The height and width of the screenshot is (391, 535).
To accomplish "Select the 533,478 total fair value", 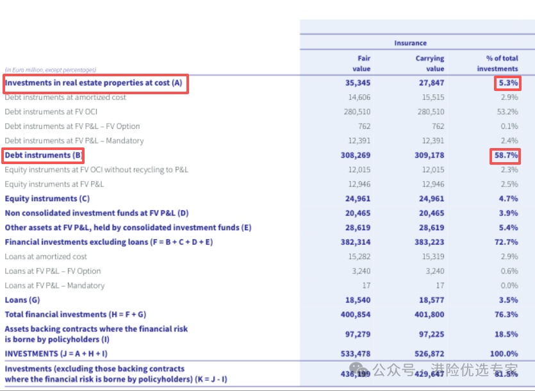I will point(356,354).
